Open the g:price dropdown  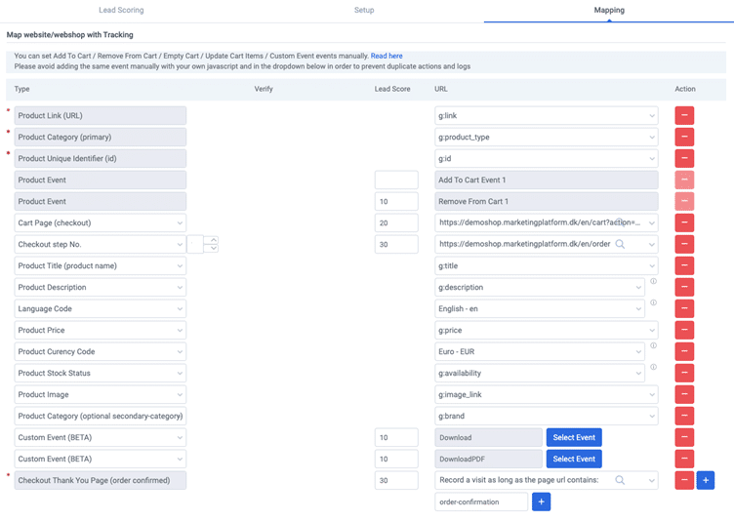[x=547, y=331]
